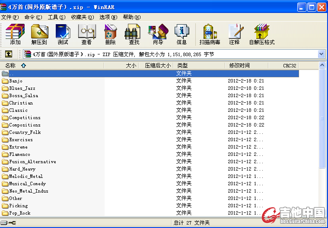Screen dimensions: 328x228
Task: Sort by 大小 (Size) column header
Action: [121, 66]
